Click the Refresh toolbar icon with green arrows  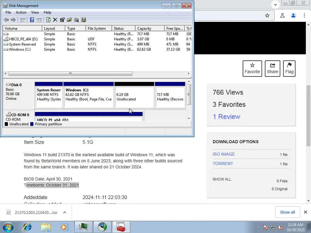click(48, 20)
